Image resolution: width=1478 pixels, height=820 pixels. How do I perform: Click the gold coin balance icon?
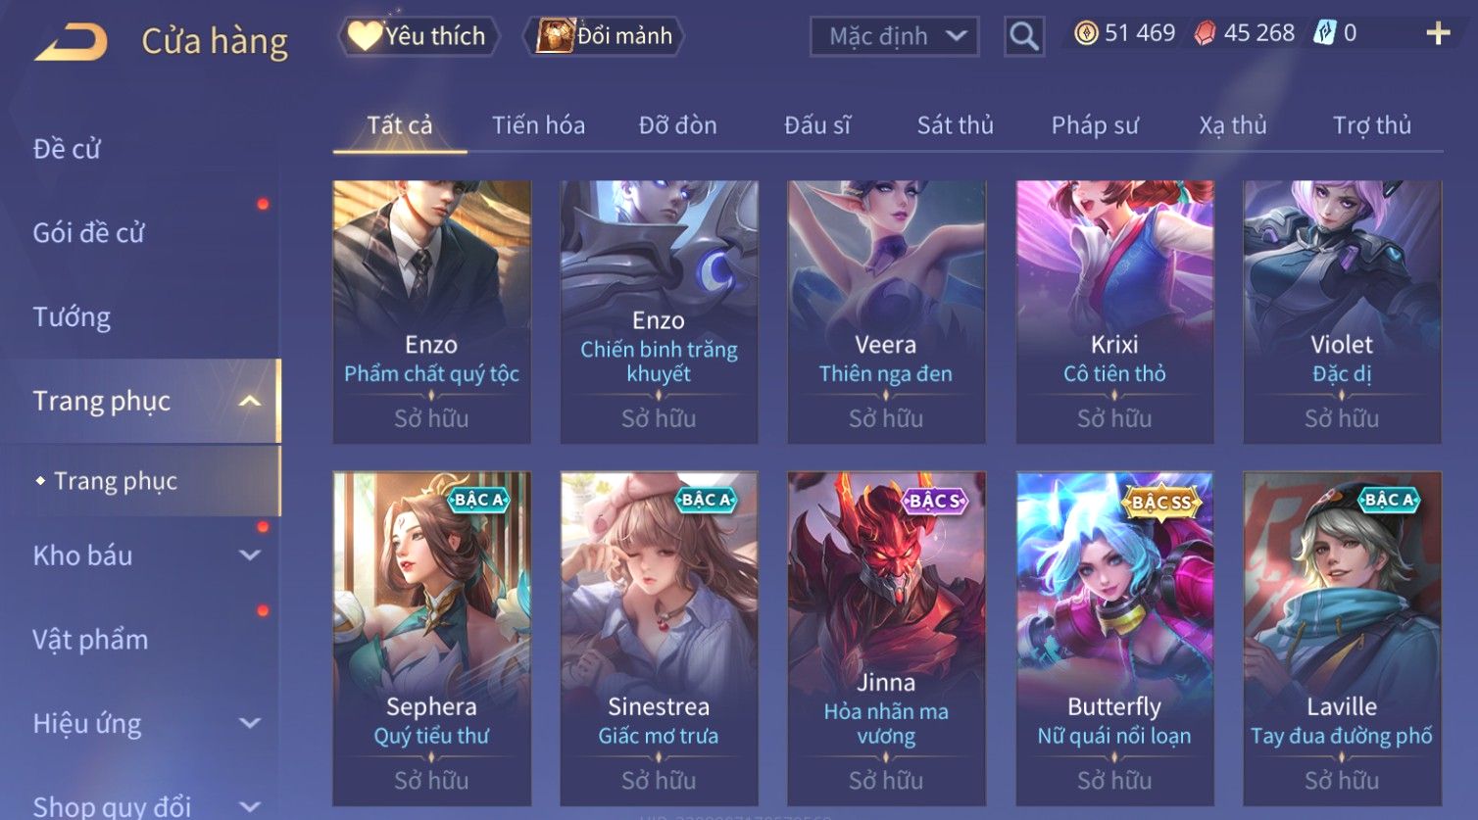coord(1086,33)
